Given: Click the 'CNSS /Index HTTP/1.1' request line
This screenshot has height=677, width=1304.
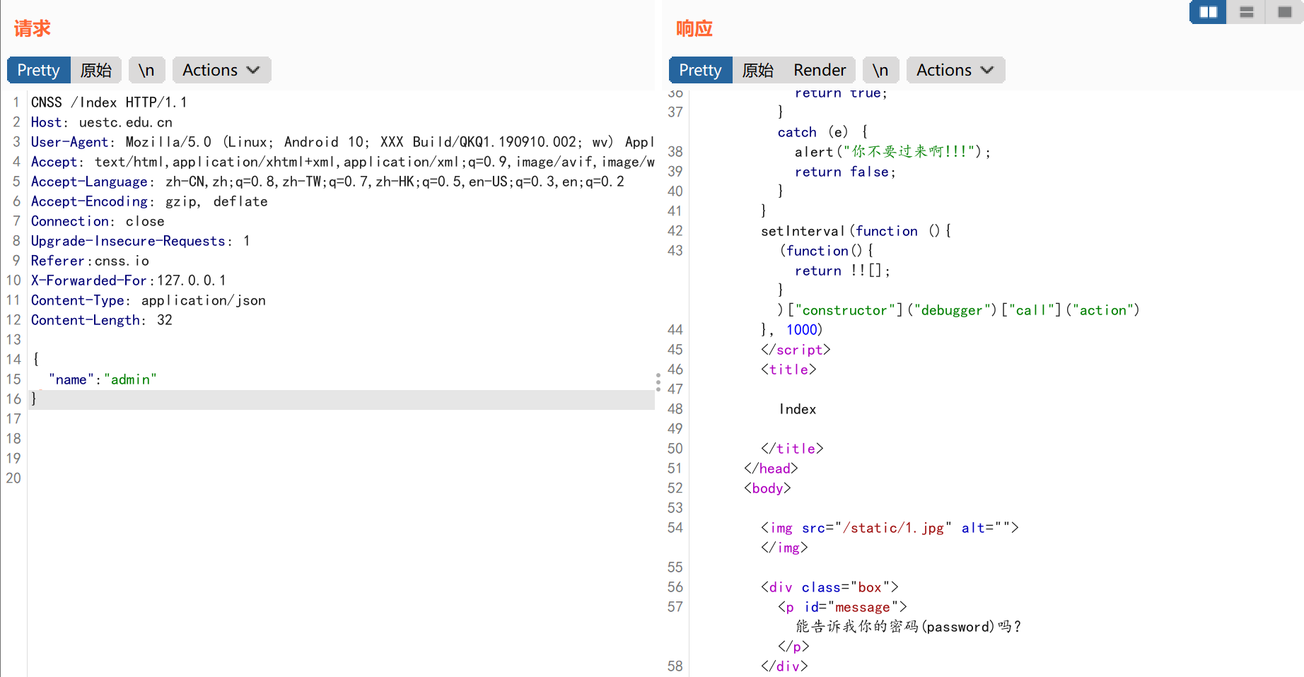Looking at the screenshot, I should [x=109, y=102].
